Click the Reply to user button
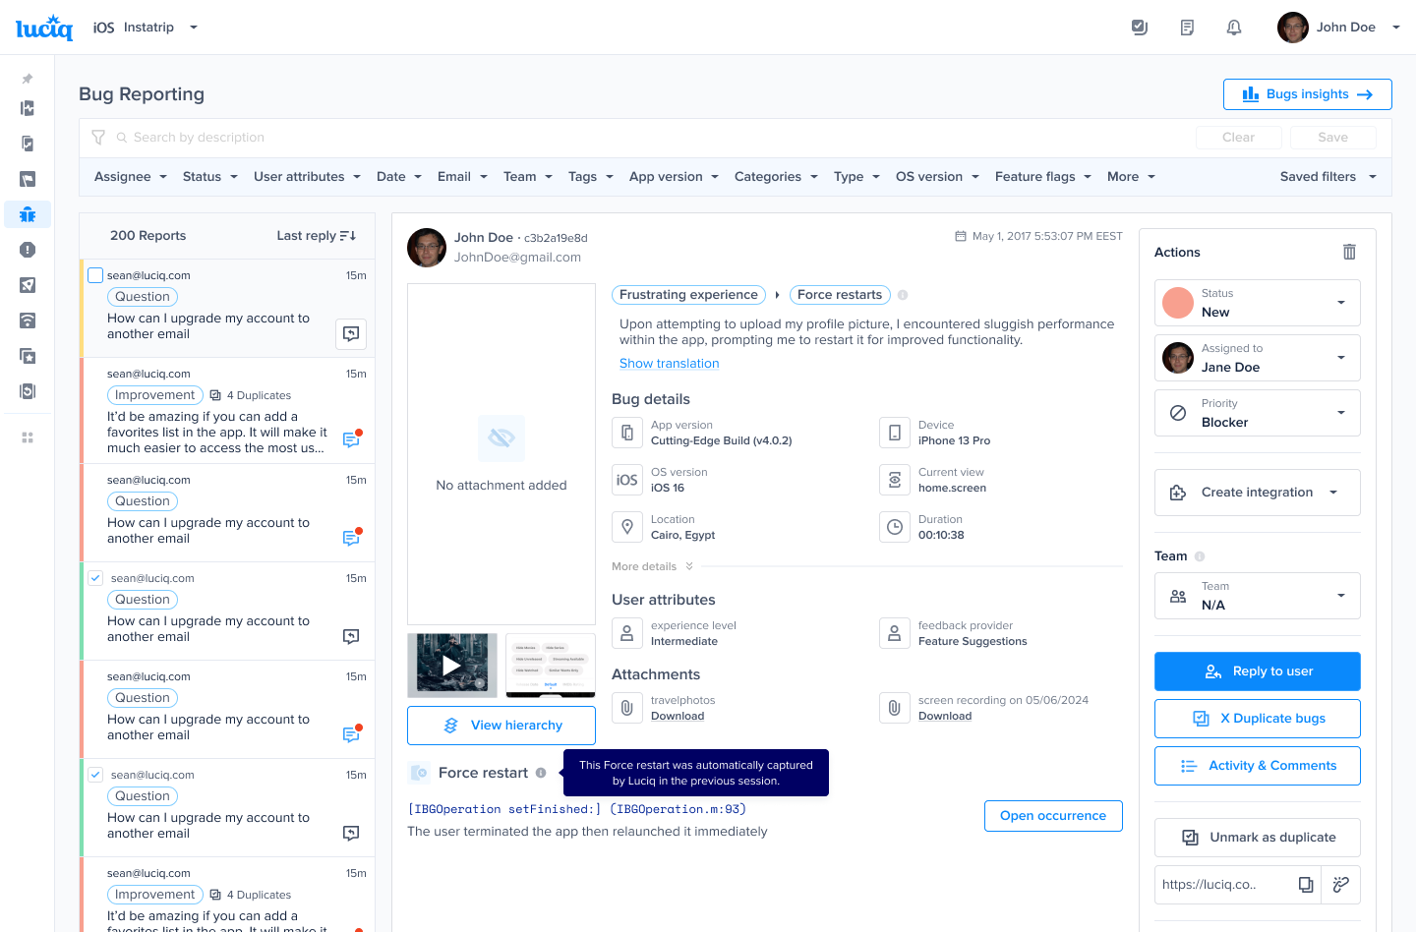 pos(1257,671)
